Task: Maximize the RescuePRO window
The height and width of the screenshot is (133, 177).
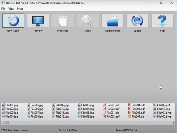Action: click(x=161, y=3)
